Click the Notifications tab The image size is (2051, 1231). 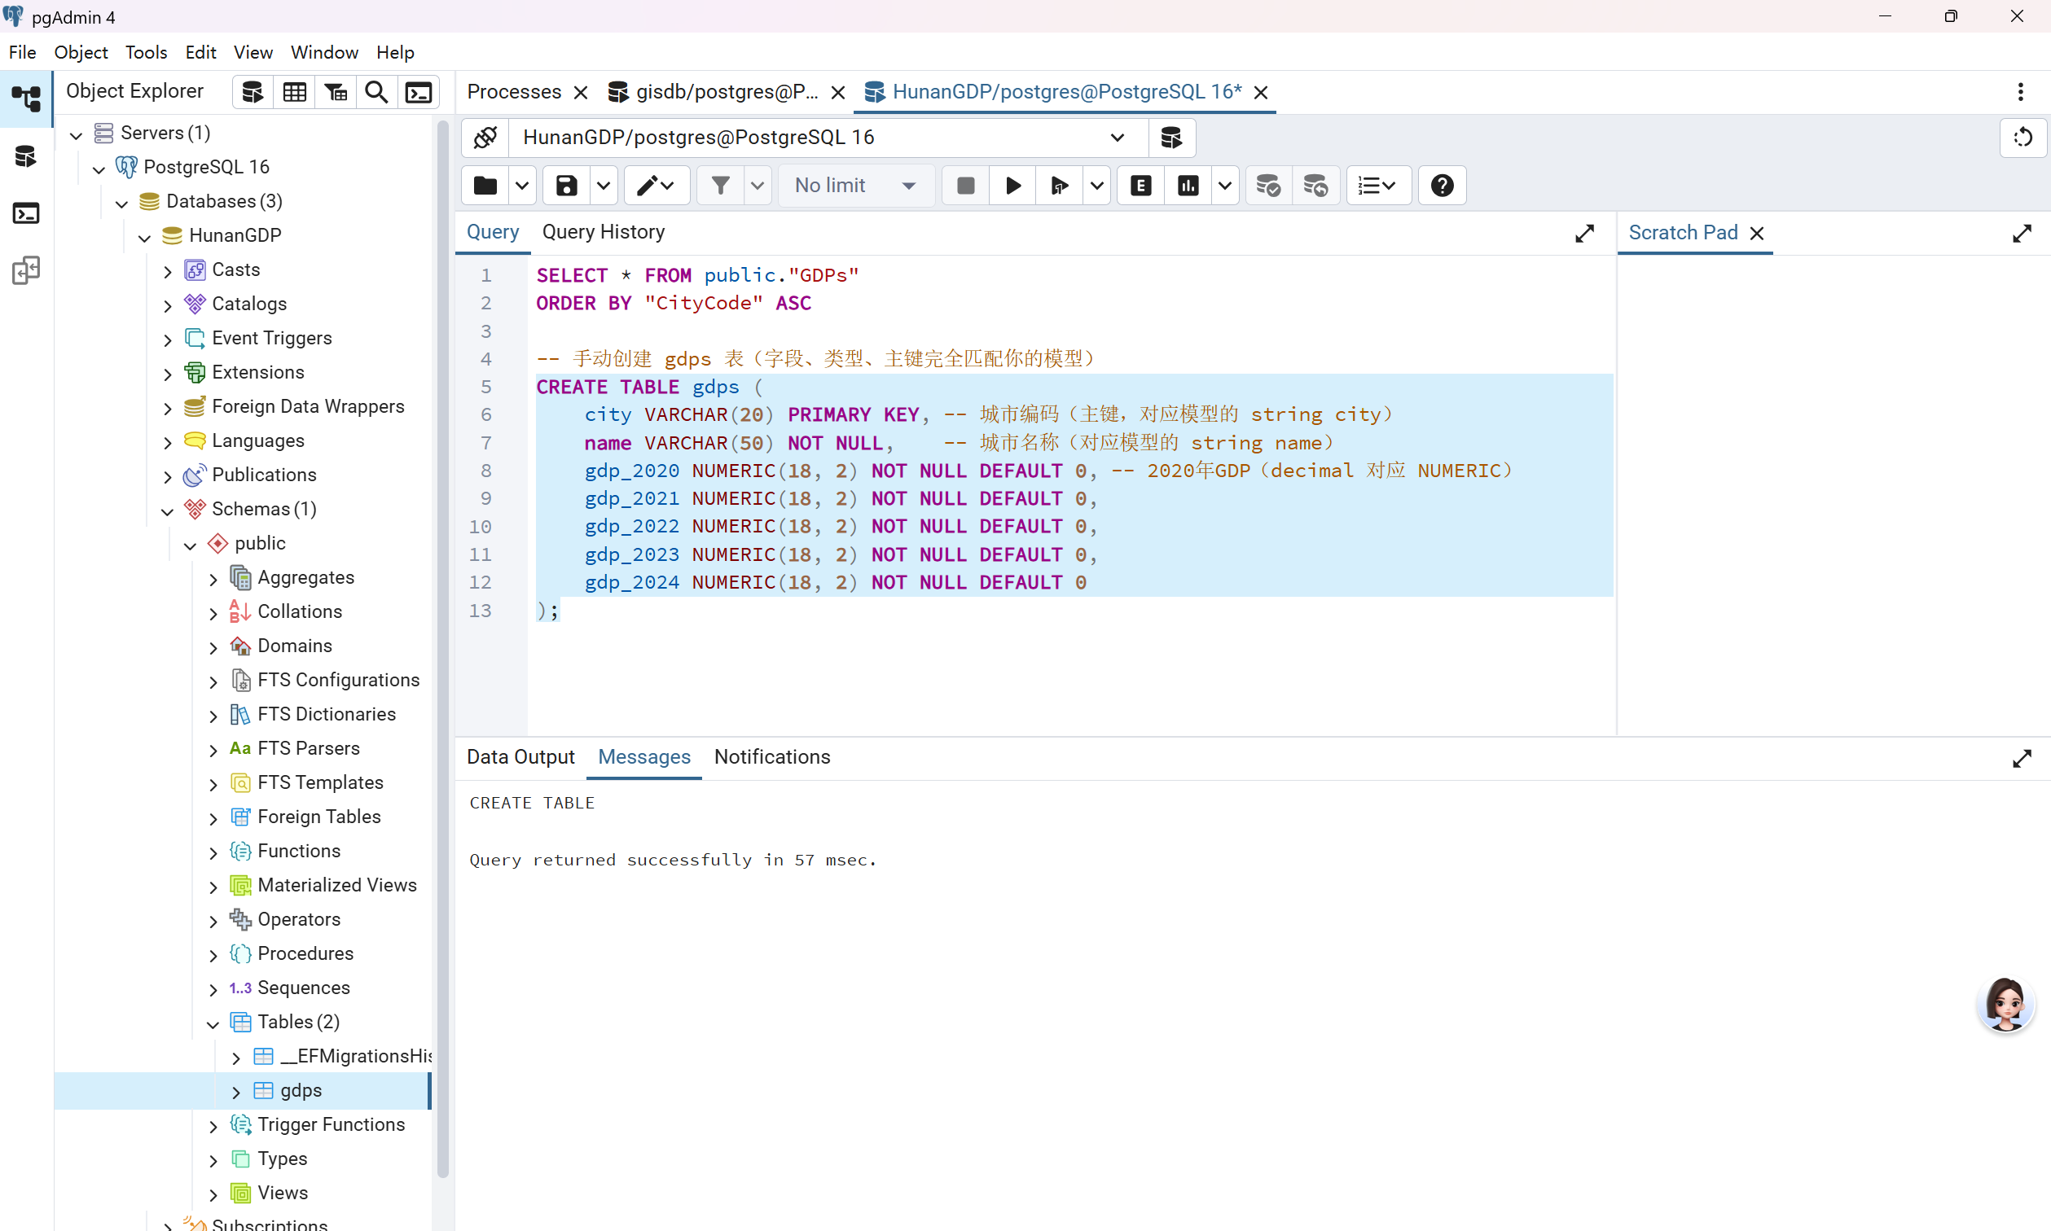click(771, 756)
